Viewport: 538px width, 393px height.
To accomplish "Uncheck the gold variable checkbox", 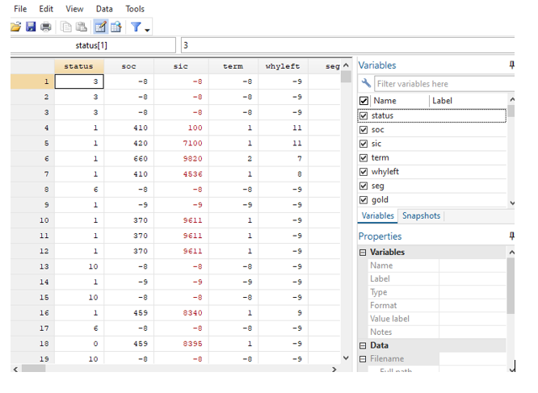I will point(364,200).
